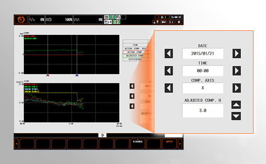
Task: Click the red AMBIENT TEMP 1 legend entry
Action: [31, 84]
